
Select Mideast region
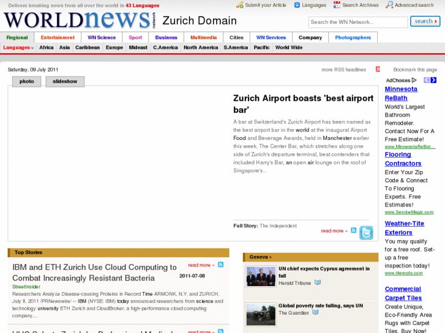coord(138,48)
